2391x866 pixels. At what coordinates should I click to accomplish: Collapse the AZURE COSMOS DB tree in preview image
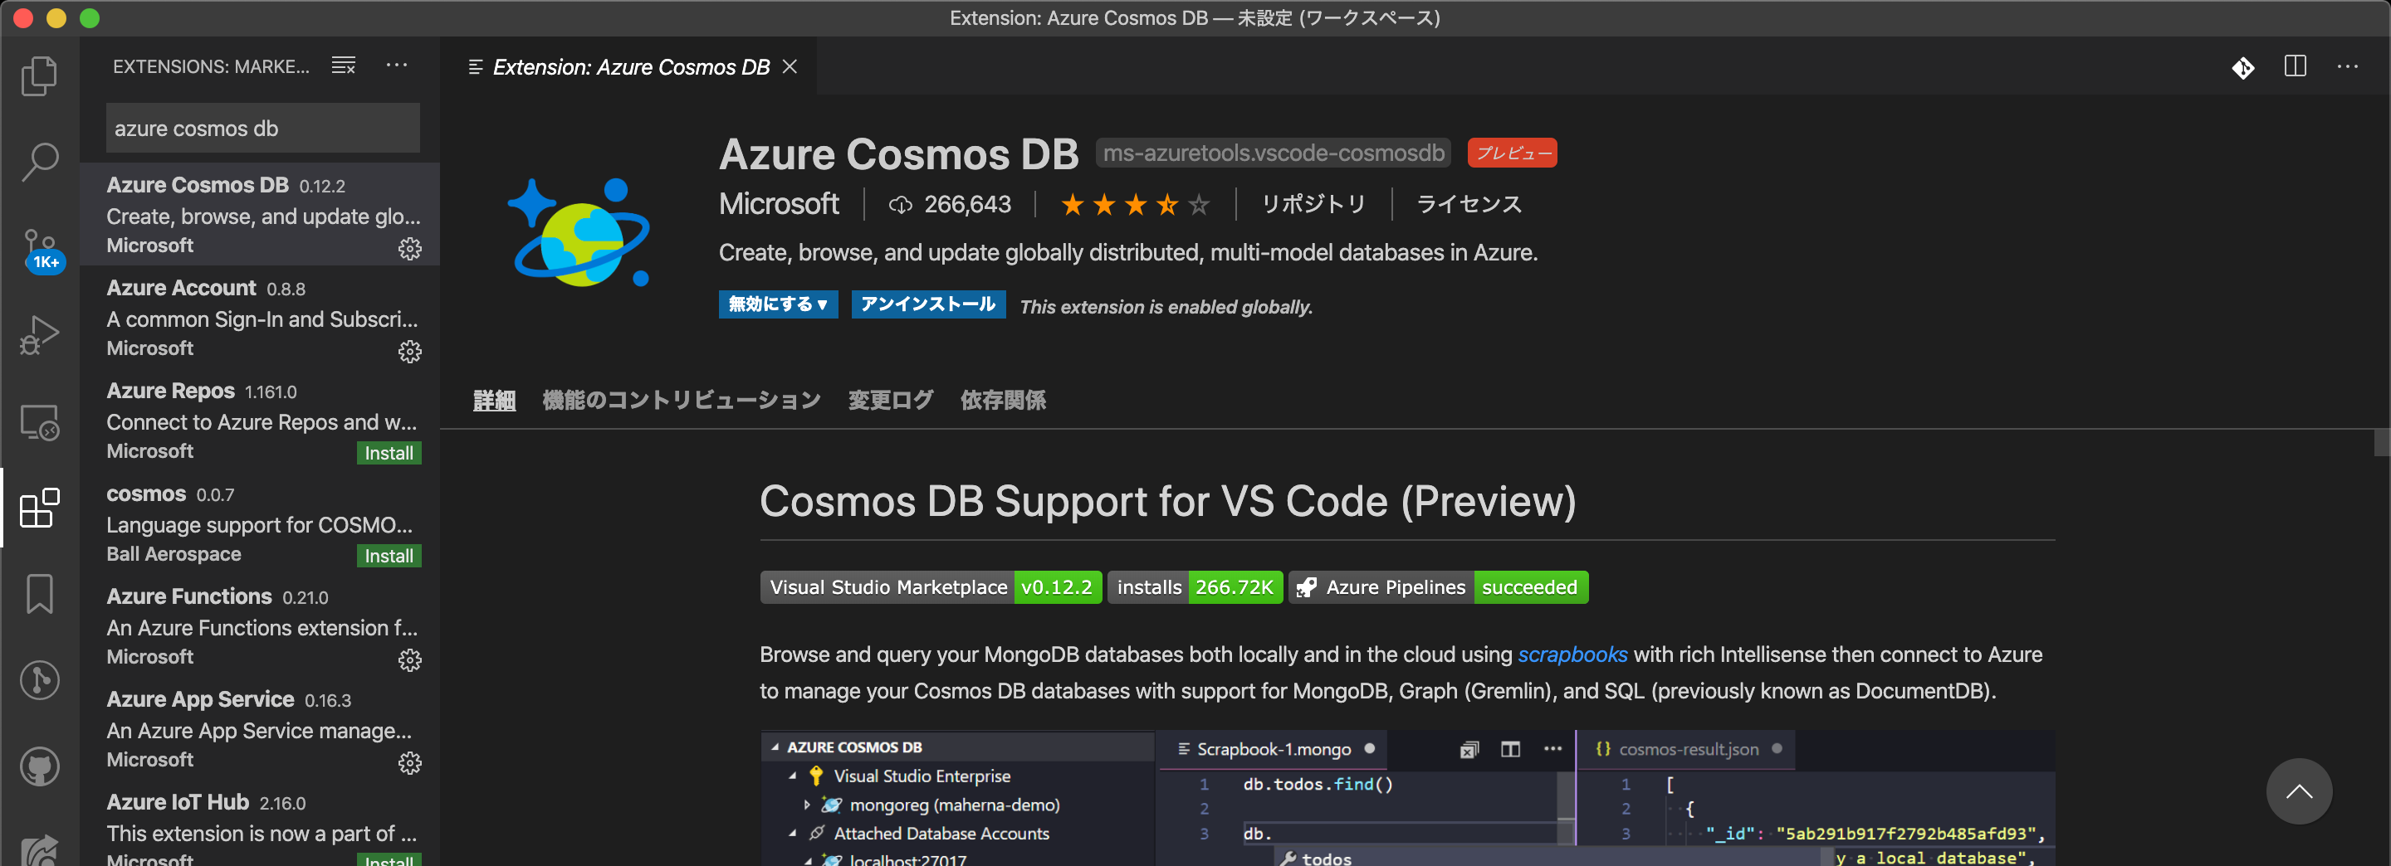click(775, 747)
